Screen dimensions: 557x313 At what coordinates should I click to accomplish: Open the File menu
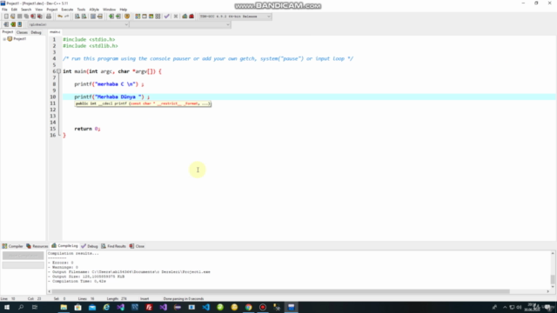[4, 10]
